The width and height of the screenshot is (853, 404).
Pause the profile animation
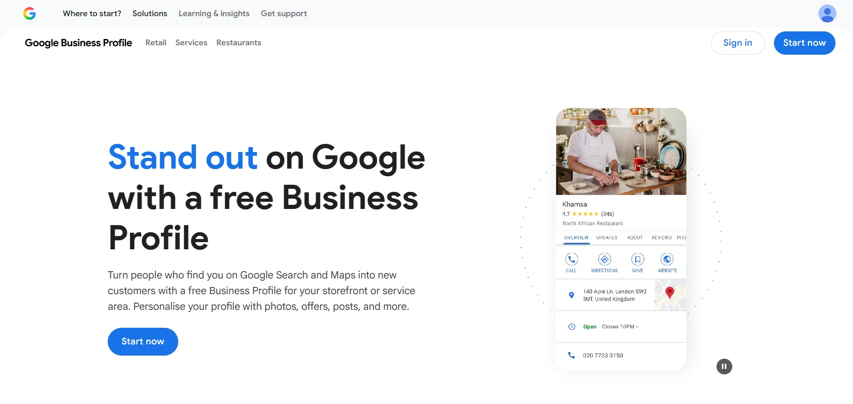(724, 366)
